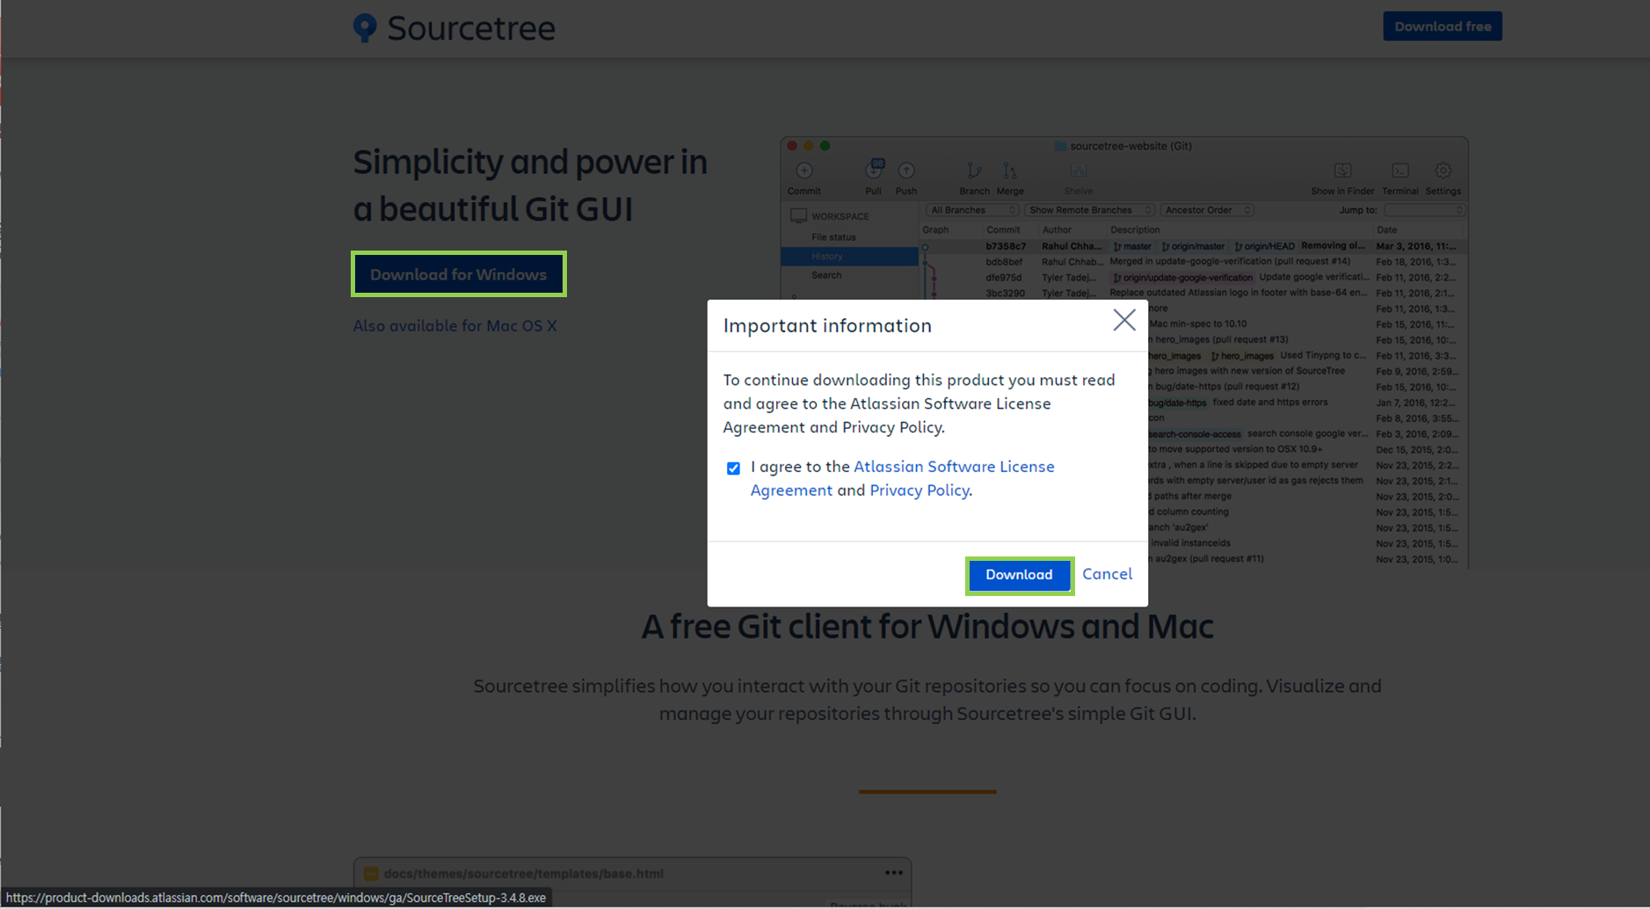Select commit row dfe975d
1650x909 pixels.
coord(1193,278)
